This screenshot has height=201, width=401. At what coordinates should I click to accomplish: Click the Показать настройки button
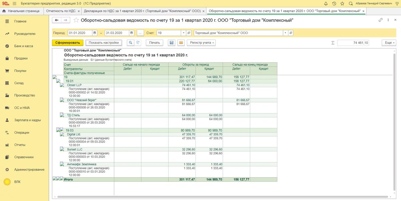click(104, 43)
